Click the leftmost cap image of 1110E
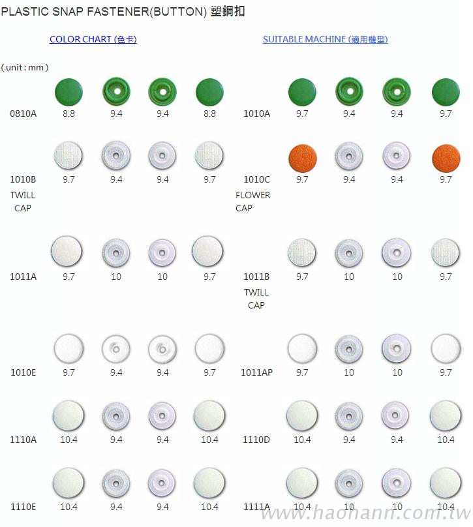Viewport: 473px width, 527px height. click(x=69, y=483)
